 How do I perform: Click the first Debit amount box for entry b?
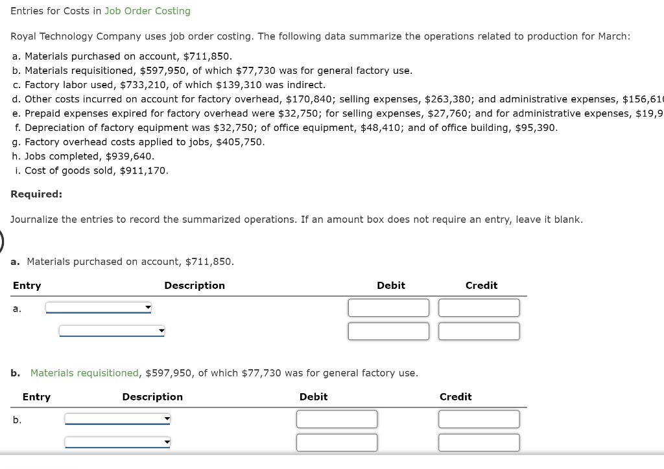pos(337,418)
